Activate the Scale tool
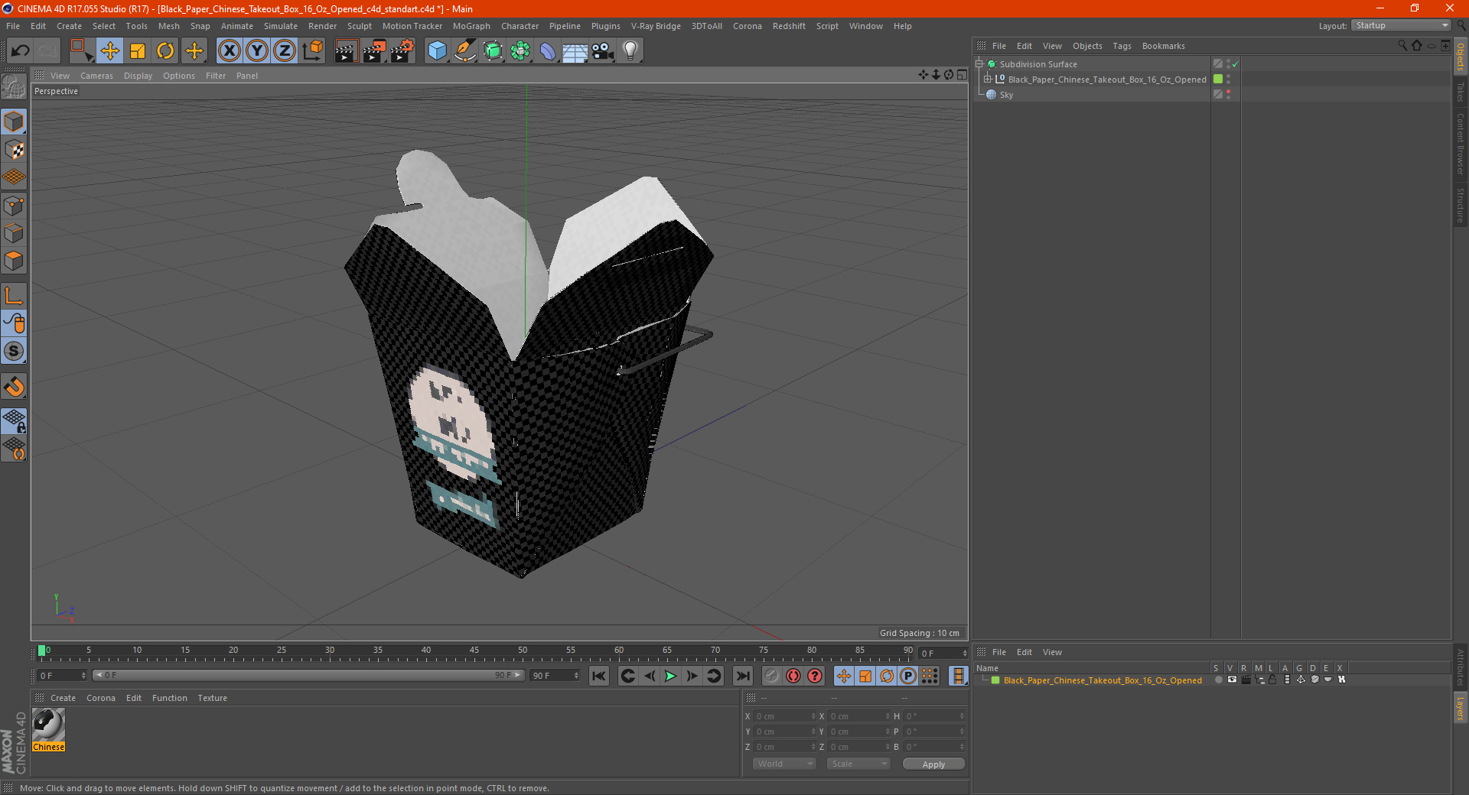This screenshot has height=795, width=1469. [x=138, y=51]
